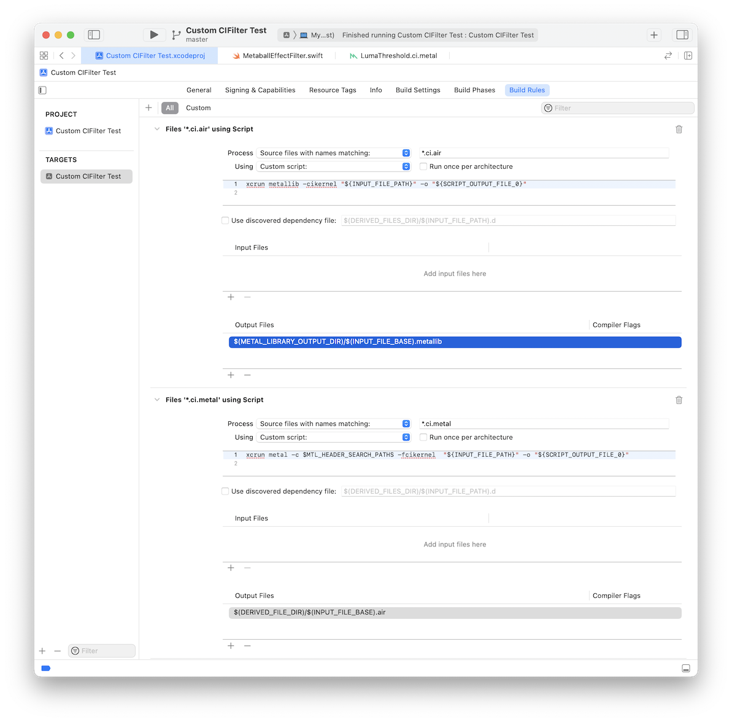This screenshot has height=722, width=732.
Task: Open the related items grid icon
Action: (x=44, y=56)
